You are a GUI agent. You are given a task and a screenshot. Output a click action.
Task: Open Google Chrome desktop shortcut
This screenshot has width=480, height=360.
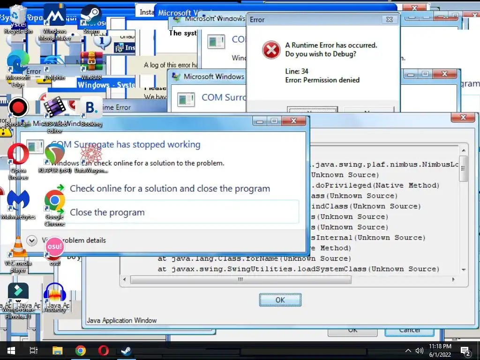(54, 208)
